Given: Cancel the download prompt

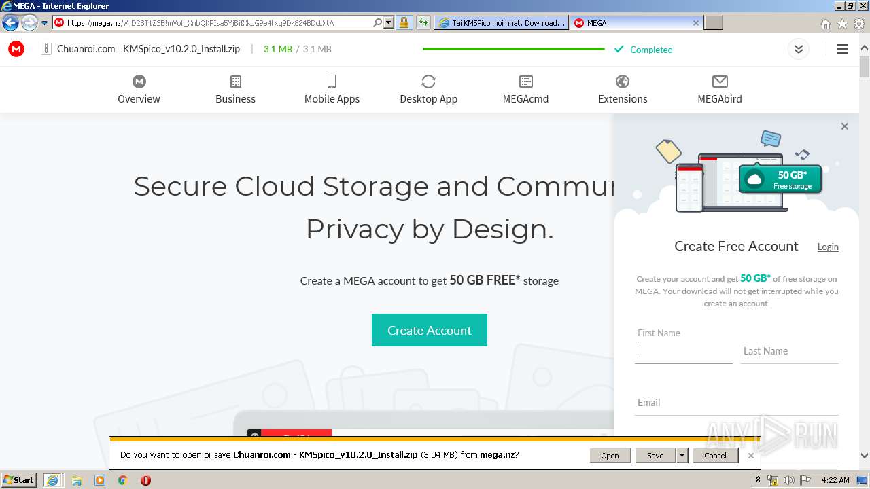Looking at the screenshot, I should (x=715, y=456).
